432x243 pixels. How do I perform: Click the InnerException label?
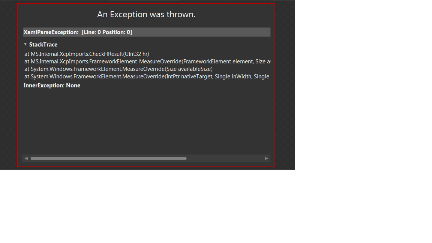(x=44, y=85)
